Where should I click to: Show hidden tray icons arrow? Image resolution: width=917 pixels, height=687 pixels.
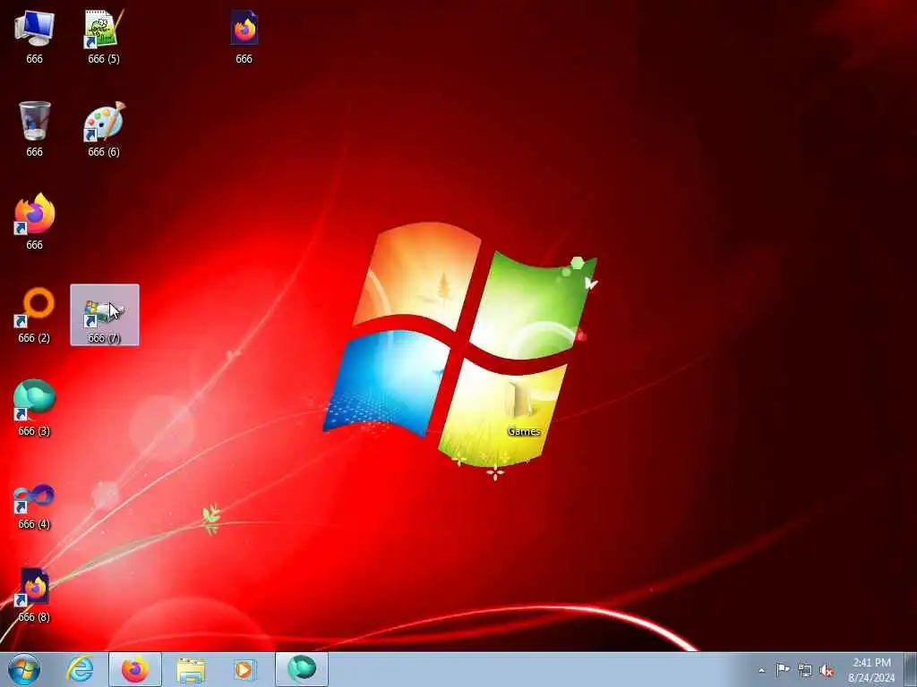click(761, 671)
